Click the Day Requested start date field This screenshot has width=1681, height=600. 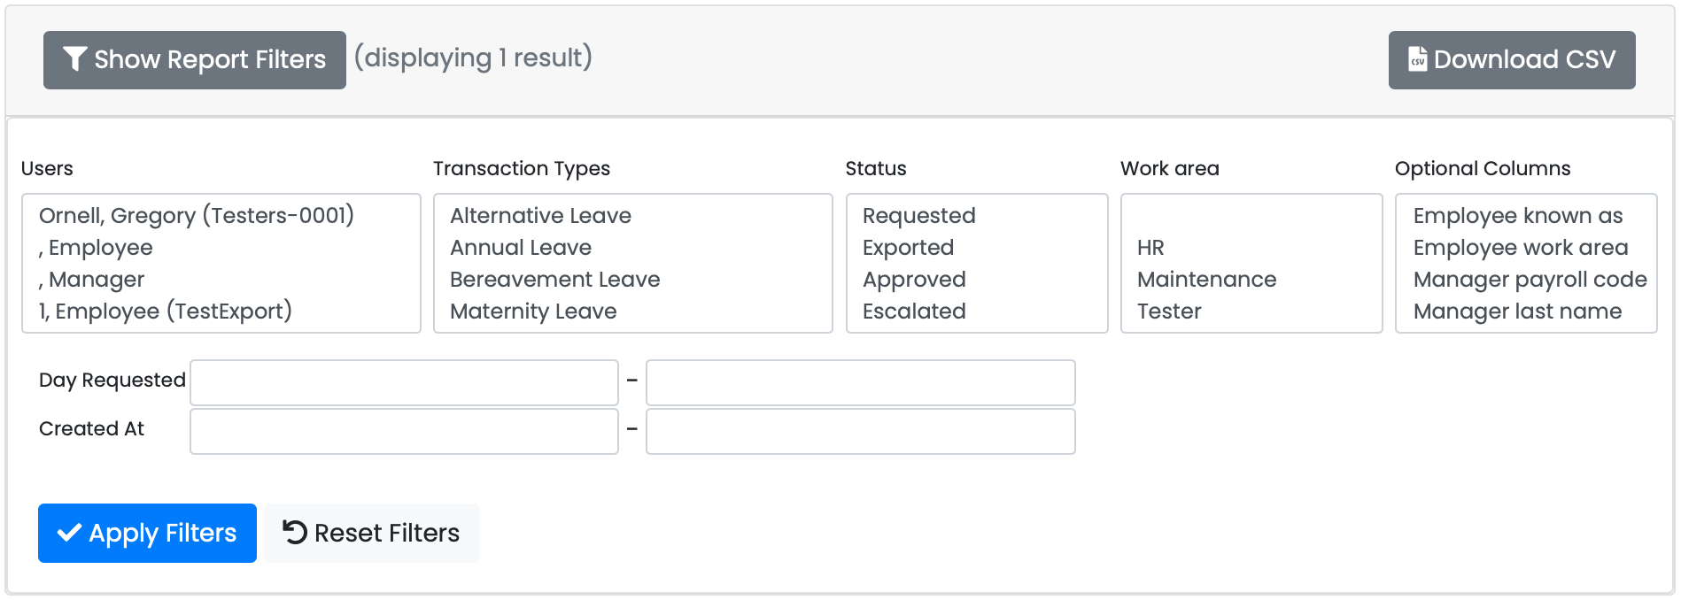click(x=404, y=382)
